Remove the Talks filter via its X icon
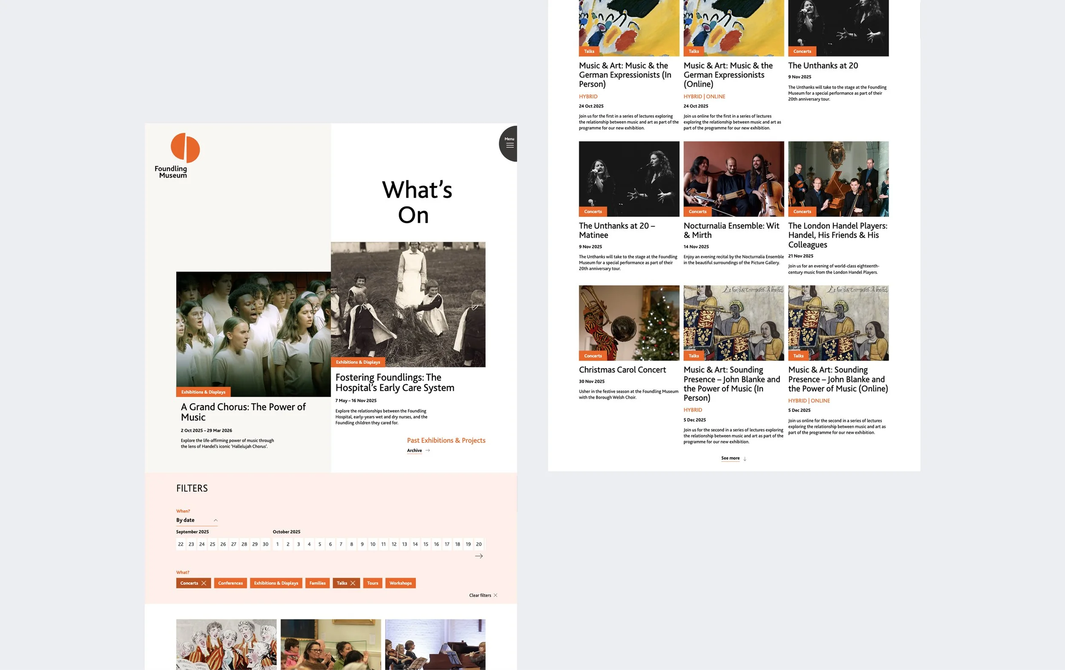Image resolution: width=1065 pixels, height=670 pixels. coord(354,583)
